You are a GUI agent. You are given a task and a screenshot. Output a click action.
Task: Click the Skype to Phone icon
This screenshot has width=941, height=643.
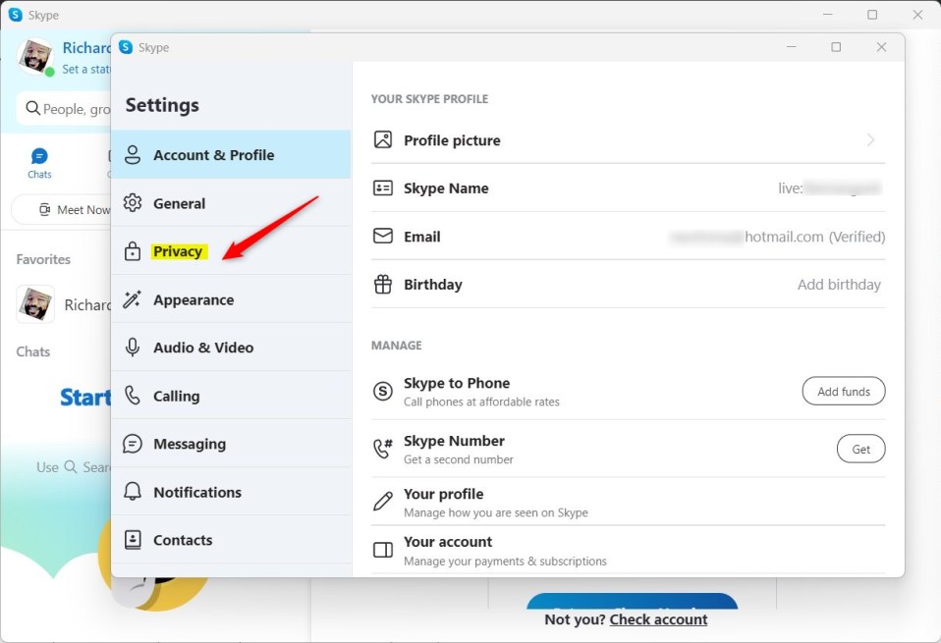click(383, 391)
